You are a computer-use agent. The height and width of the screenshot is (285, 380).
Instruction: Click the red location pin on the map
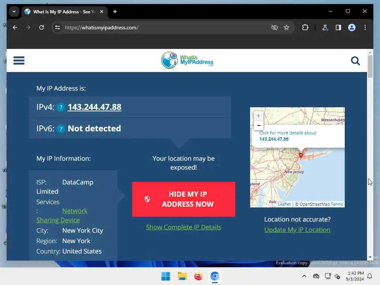[301, 155]
